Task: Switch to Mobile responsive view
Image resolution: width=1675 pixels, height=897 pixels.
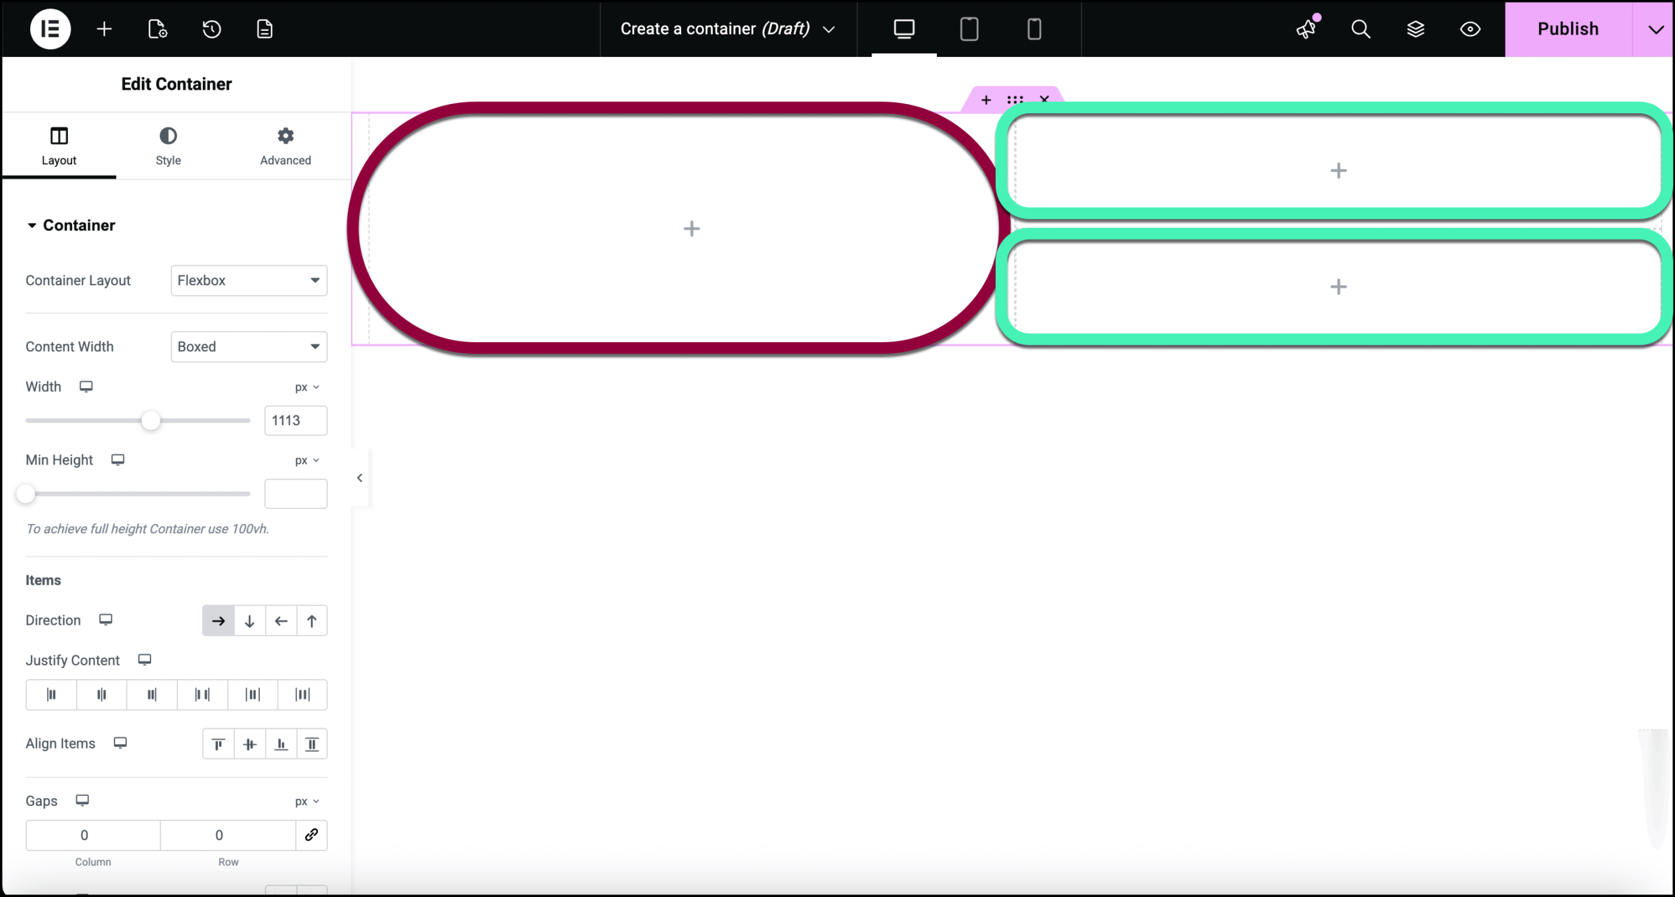Action: [1034, 29]
